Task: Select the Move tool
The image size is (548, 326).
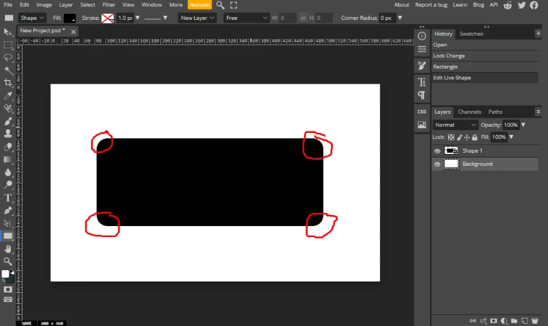Action: click(x=8, y=32)
